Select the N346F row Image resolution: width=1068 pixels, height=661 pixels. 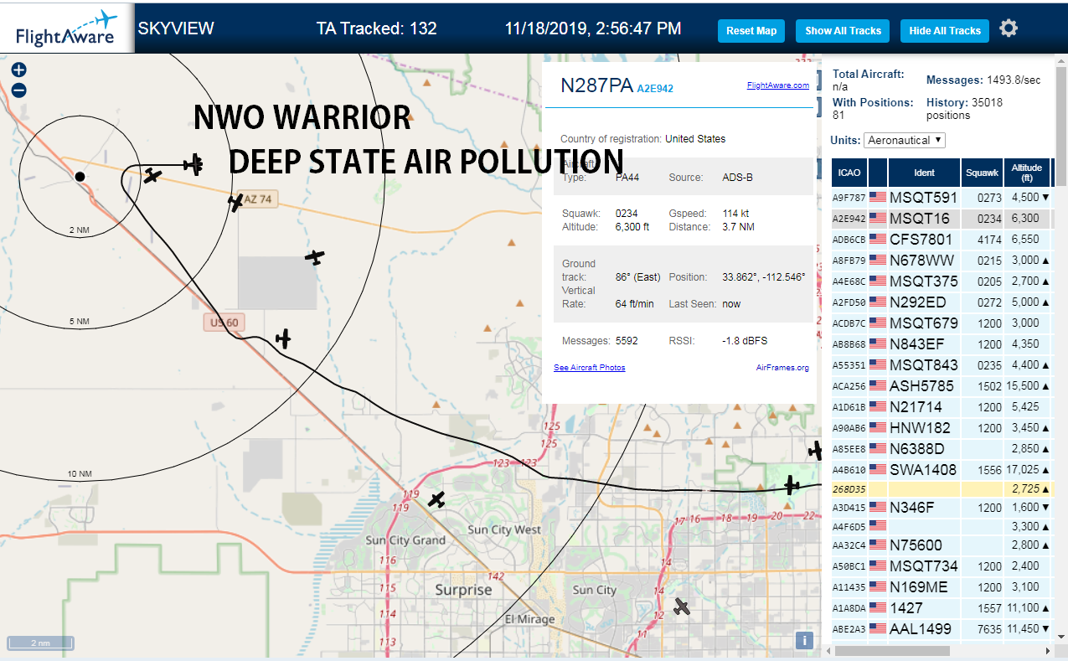(x=942, y=508)
